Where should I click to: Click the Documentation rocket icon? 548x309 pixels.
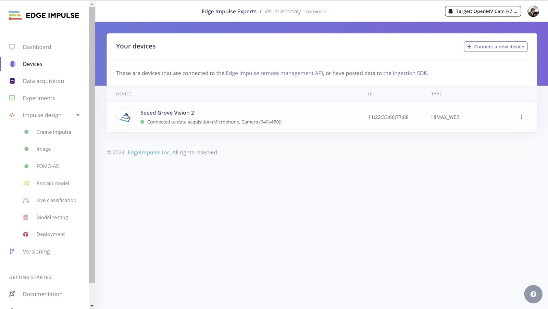point(12,294)
